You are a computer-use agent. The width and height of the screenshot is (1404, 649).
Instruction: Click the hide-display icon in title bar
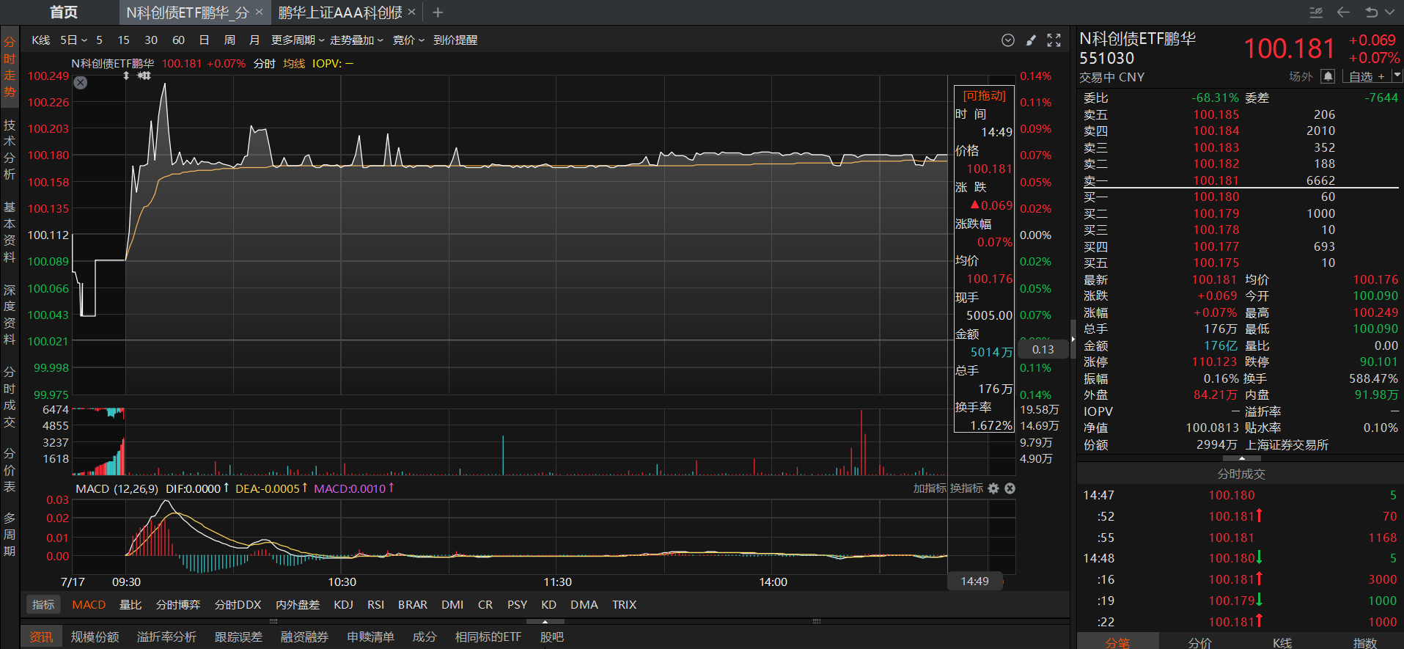1316,12
